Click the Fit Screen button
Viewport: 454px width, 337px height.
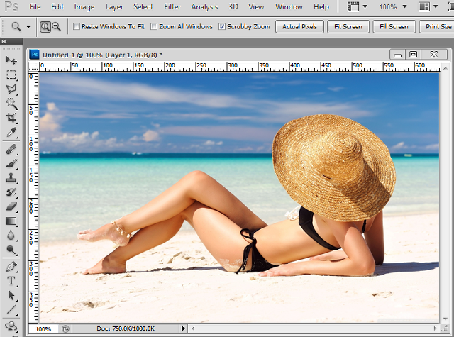pyautogui.click(x=348, y=27)
